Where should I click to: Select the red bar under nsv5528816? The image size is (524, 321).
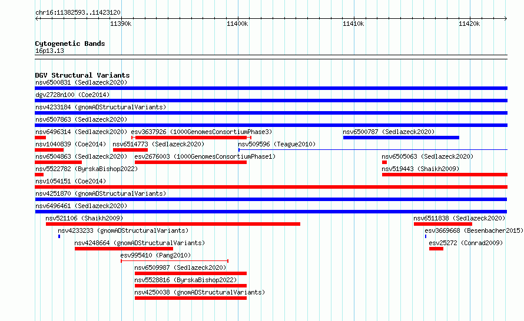click(191, 286)
